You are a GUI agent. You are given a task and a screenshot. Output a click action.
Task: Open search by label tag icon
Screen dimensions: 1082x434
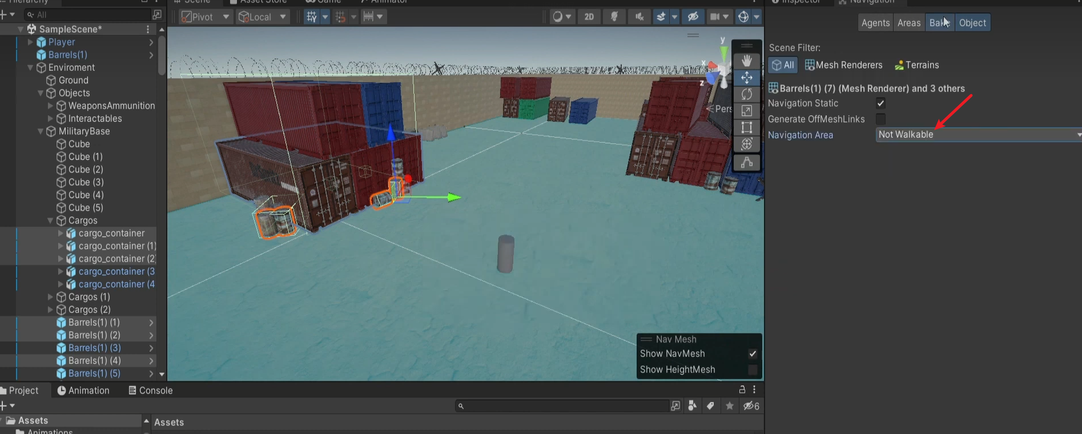point(710,406)
